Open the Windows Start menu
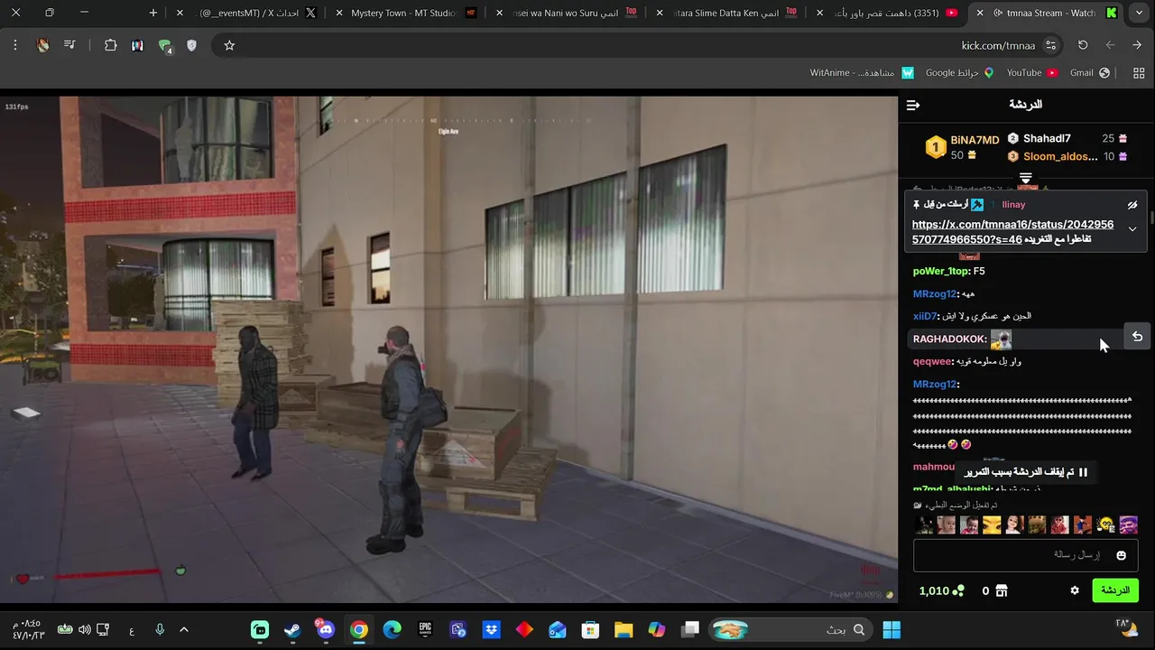The height and width of the screenshot is (650, 1155). point(892,629)
